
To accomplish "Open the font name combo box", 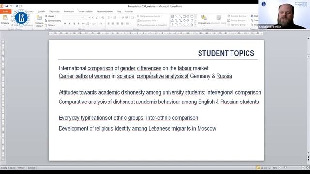I will [x=73, y=18].
